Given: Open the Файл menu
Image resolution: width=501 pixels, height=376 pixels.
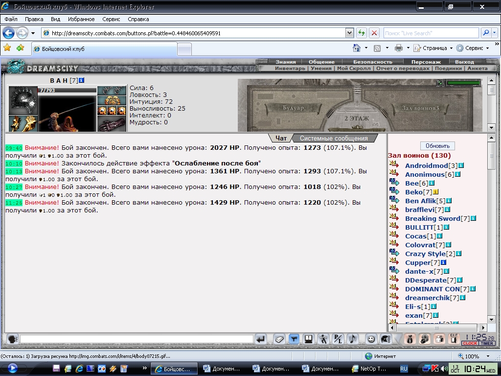Looking at the screenshot, I should [x=11, y=19].
